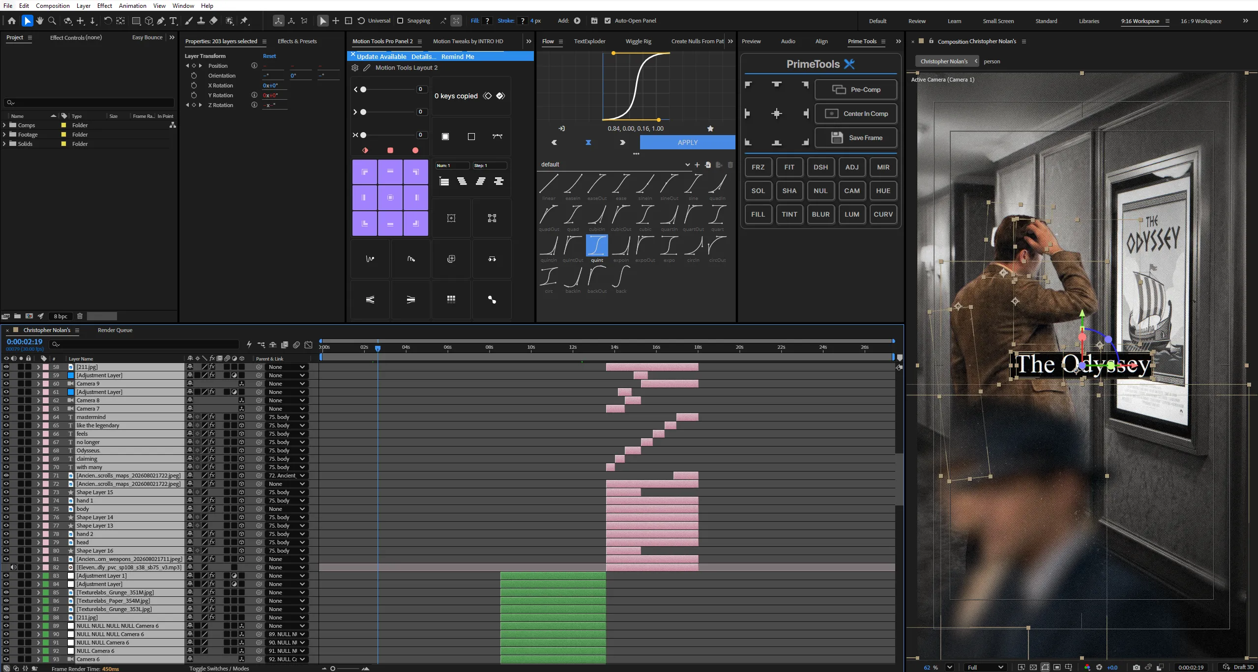Show more workspaces with the overflow chevron
Viewport: 1258px width, 672px height.
pyautogui.click(x=1245, y=21)
